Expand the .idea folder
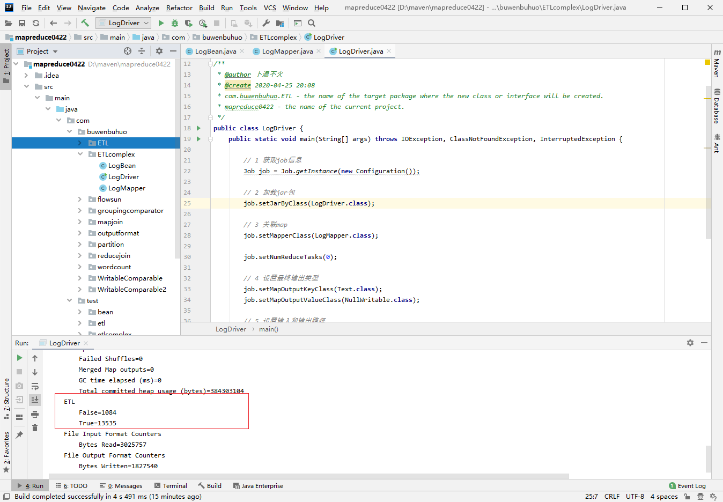Screen dimensions: 723x502 point(26,76)
